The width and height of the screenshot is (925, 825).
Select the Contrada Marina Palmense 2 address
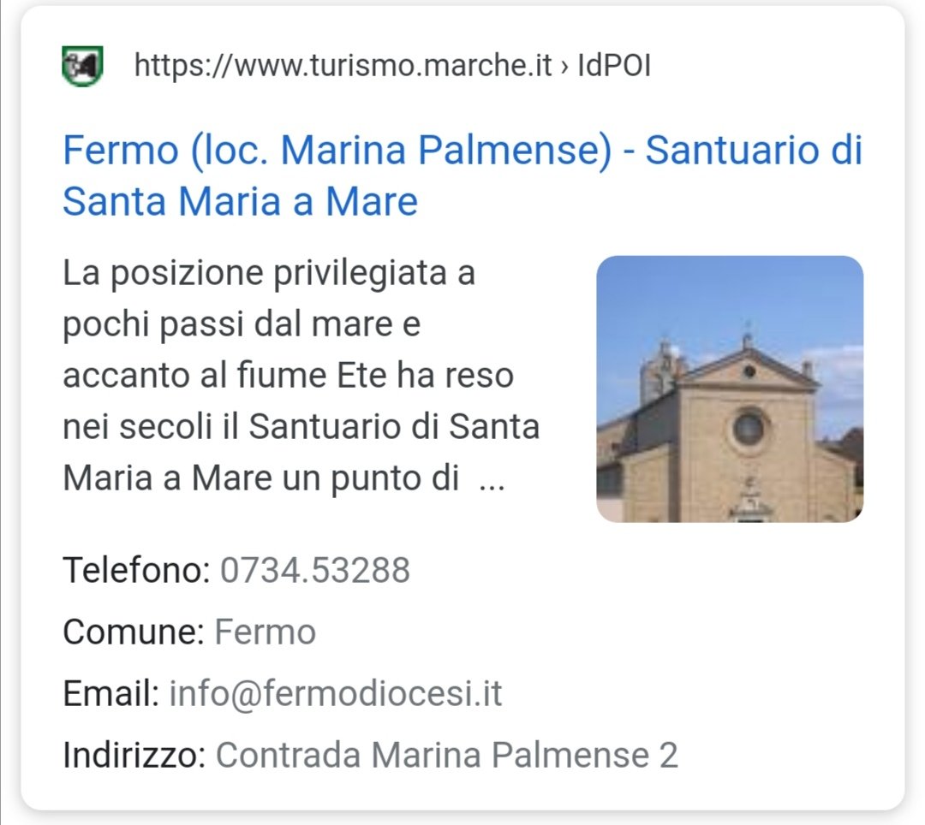point(446,755)
